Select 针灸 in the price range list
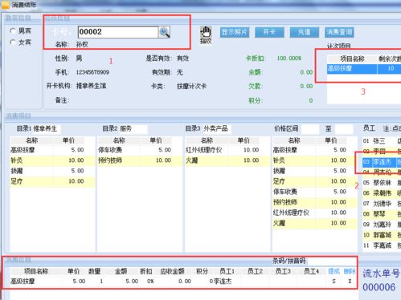The width and height of the screenshot is (401, 300). coord(315,160)
